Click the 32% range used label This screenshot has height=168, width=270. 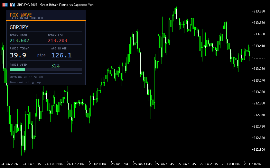[55, 66]
